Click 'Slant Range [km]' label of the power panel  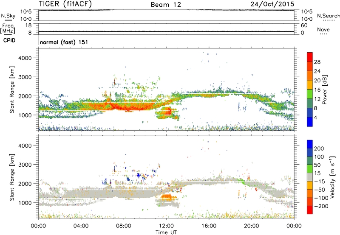tap(12, 90)
